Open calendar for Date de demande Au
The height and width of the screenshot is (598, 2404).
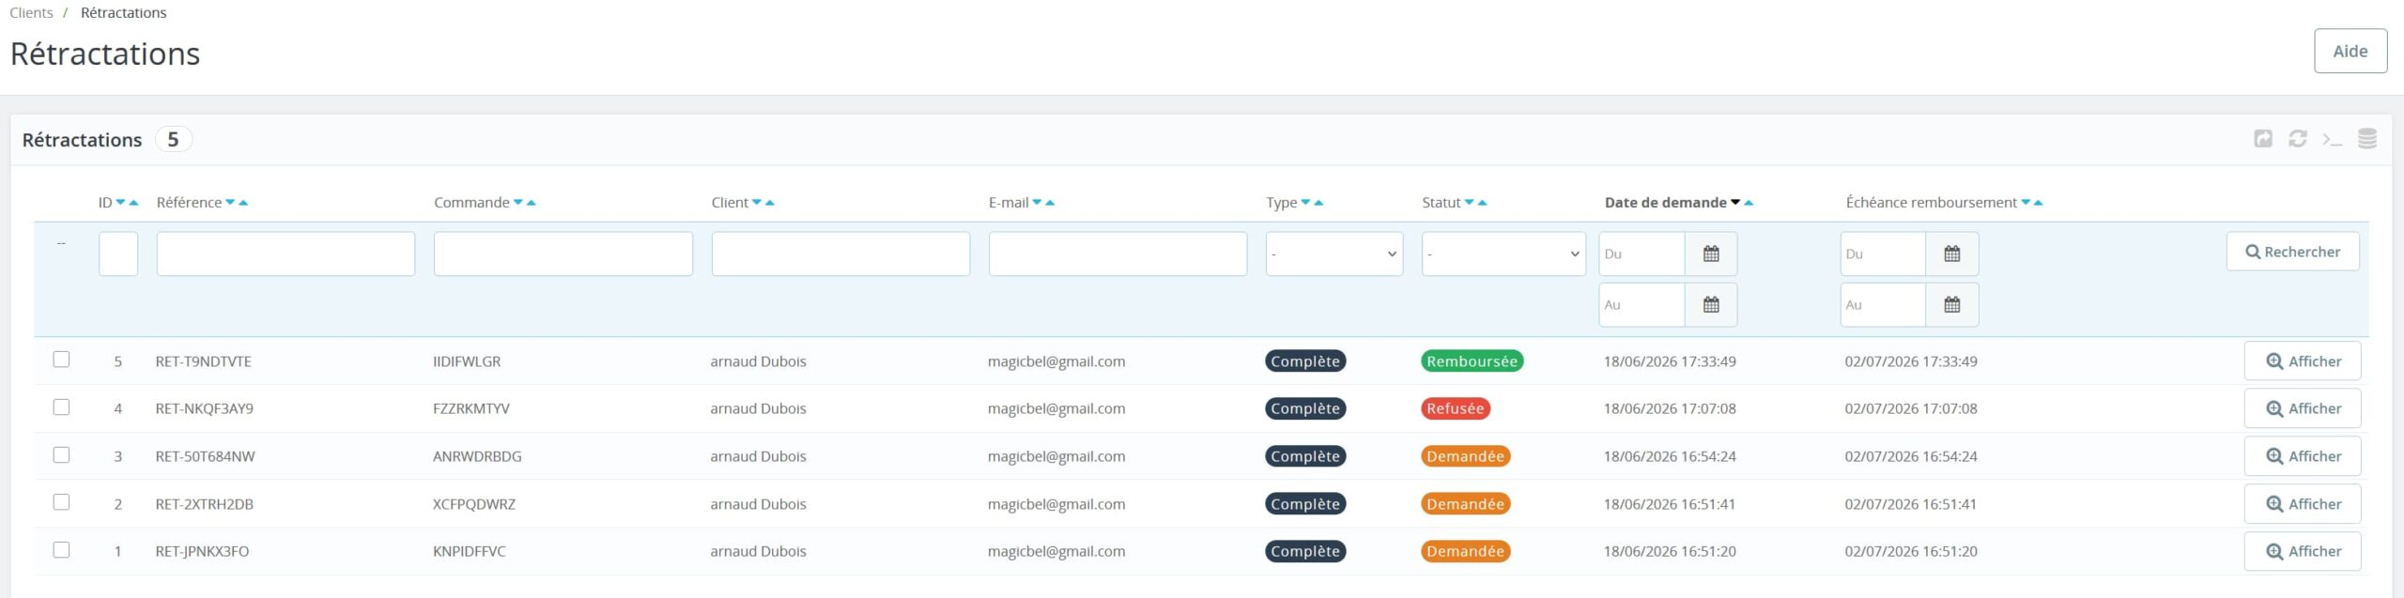tap(1711, 305)
